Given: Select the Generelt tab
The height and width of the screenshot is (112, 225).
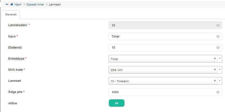Looking at the screenshot, I should click(11, 14).
